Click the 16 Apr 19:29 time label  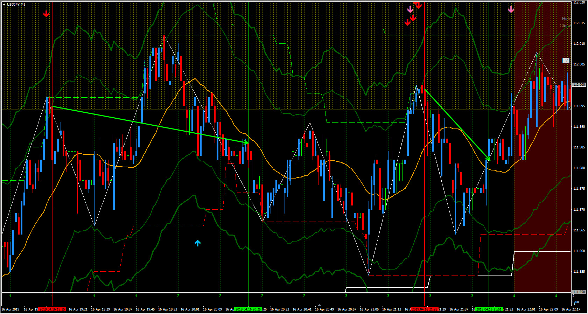click(x=101, y=309)
